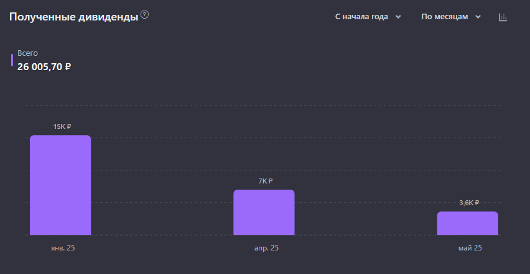Click chevron next to 'По месяцам'

click(478, 17)
